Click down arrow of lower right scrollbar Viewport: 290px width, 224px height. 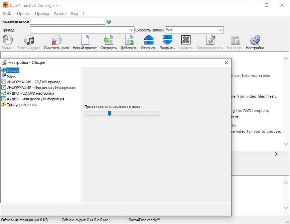[x=286, y=208]
